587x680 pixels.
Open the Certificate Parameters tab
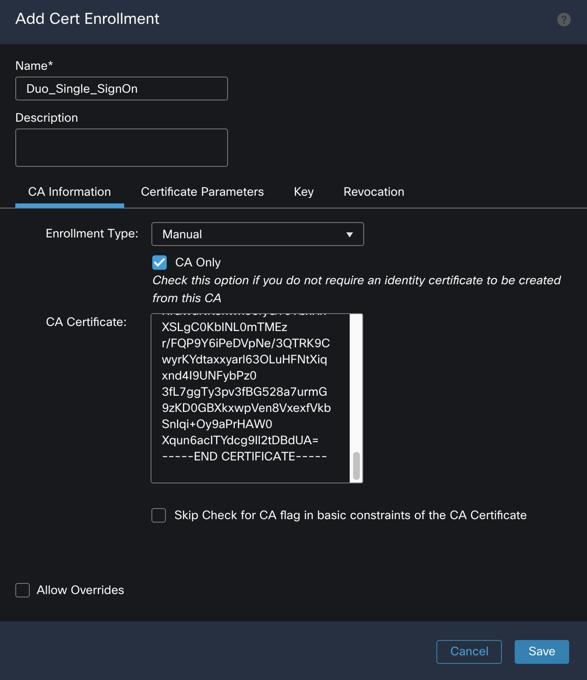point(202,192)
